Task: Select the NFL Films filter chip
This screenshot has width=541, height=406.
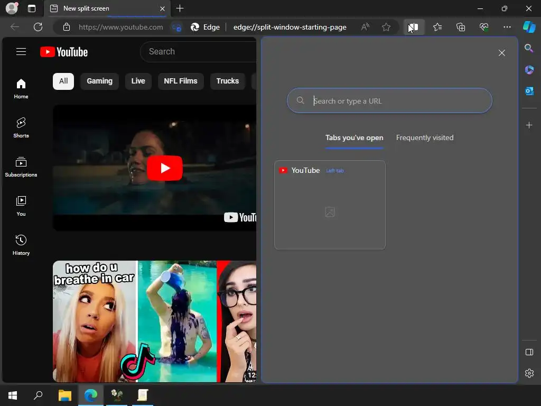Action: [x=181, y=81]
